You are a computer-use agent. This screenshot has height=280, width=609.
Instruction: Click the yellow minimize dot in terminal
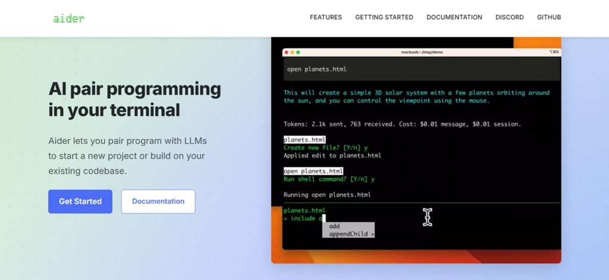point(293,52)
